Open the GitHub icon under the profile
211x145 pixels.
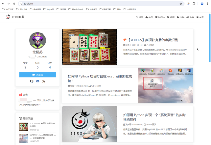tap(32, 81)
